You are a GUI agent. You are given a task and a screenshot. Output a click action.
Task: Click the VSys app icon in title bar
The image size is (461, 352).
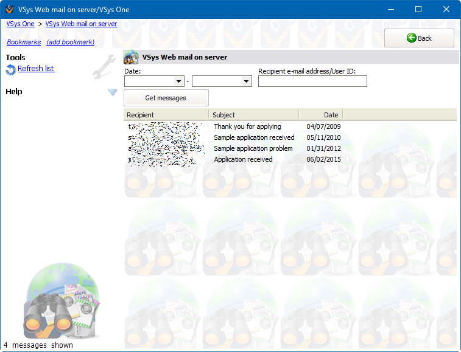(x=10, y=10)
